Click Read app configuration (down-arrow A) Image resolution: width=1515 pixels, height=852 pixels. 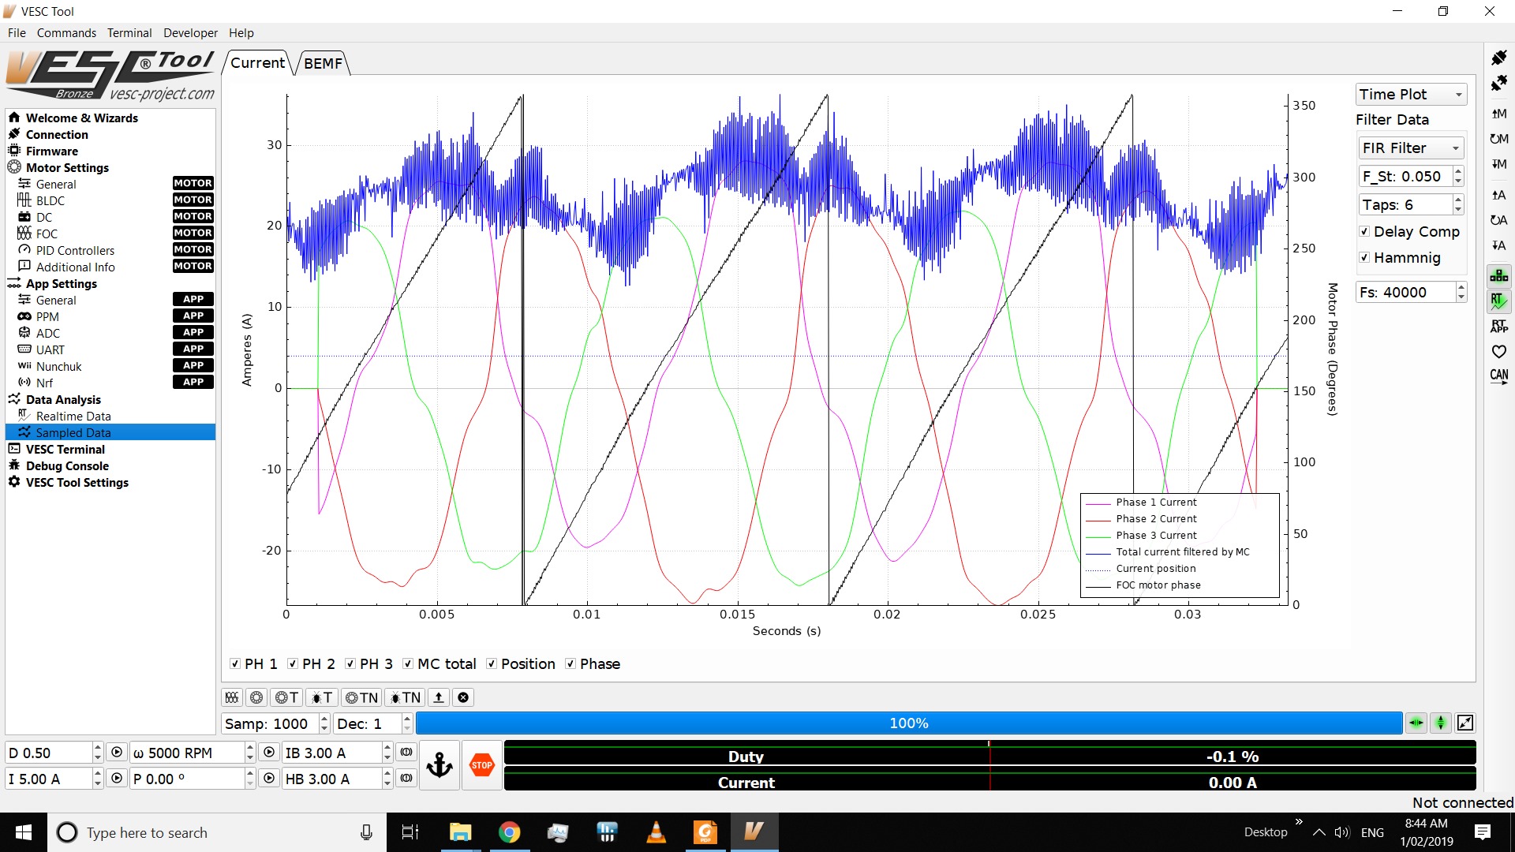(1499, 245)
